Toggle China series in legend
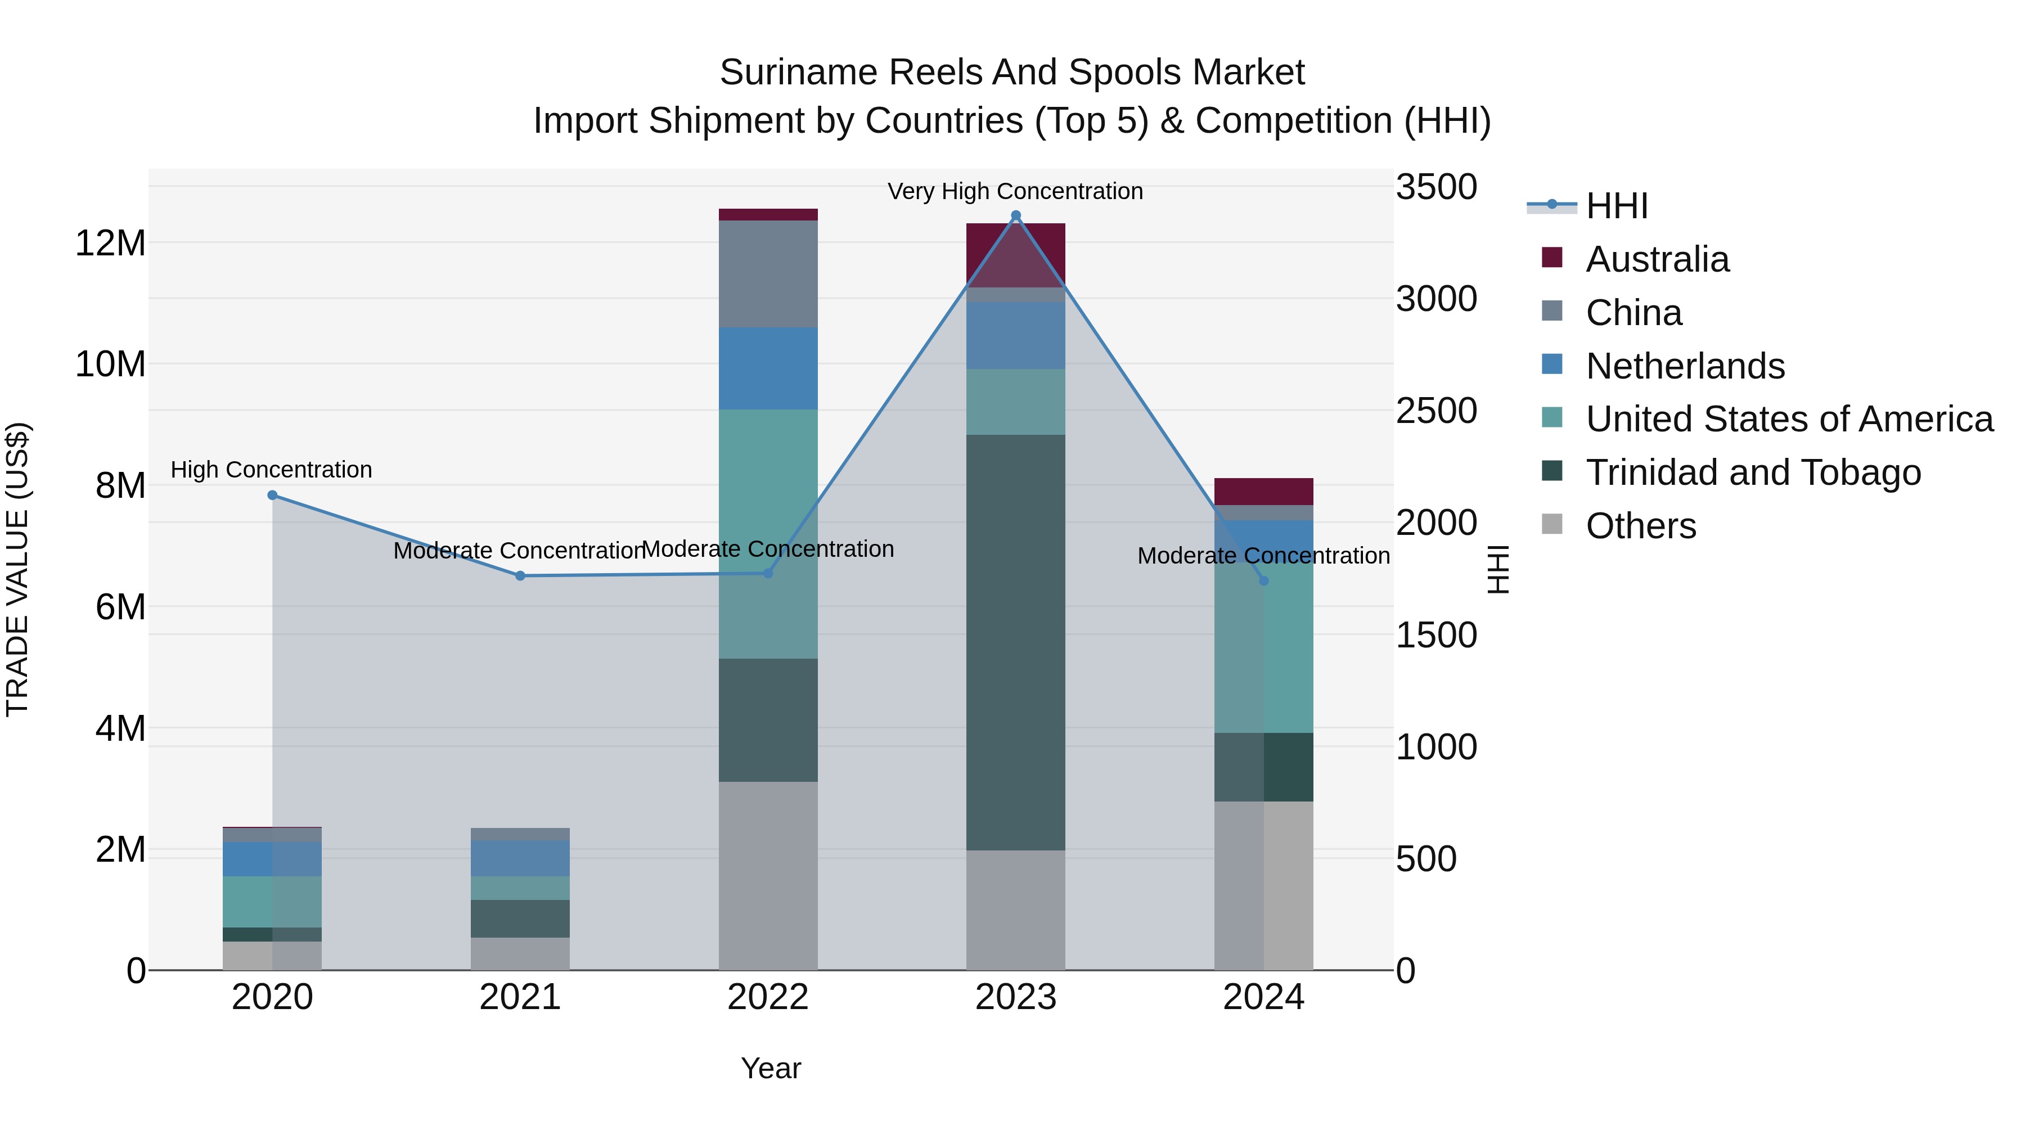Screen dimensions: 2025x1139 coord(1612,312)
